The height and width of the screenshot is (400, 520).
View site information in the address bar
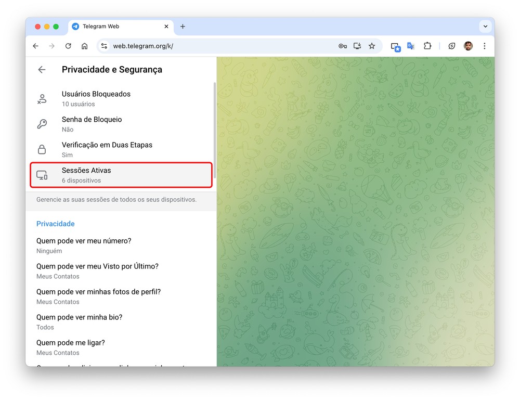(x=105, y=46)
